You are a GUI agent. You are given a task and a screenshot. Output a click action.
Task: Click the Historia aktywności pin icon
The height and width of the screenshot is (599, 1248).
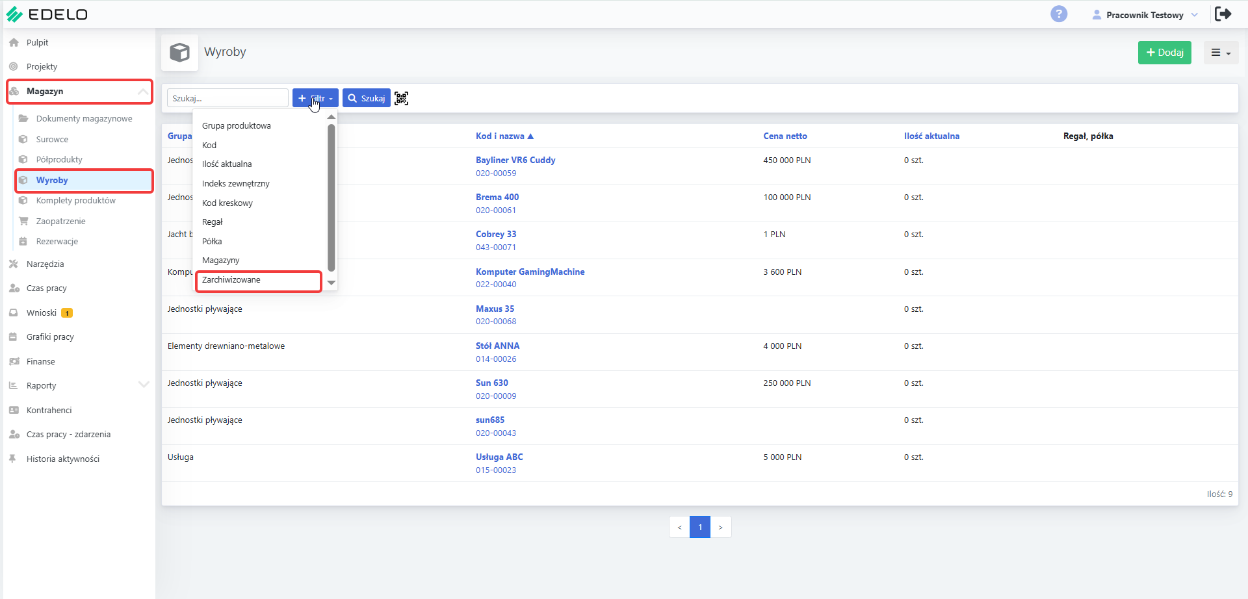coord(12,459)
